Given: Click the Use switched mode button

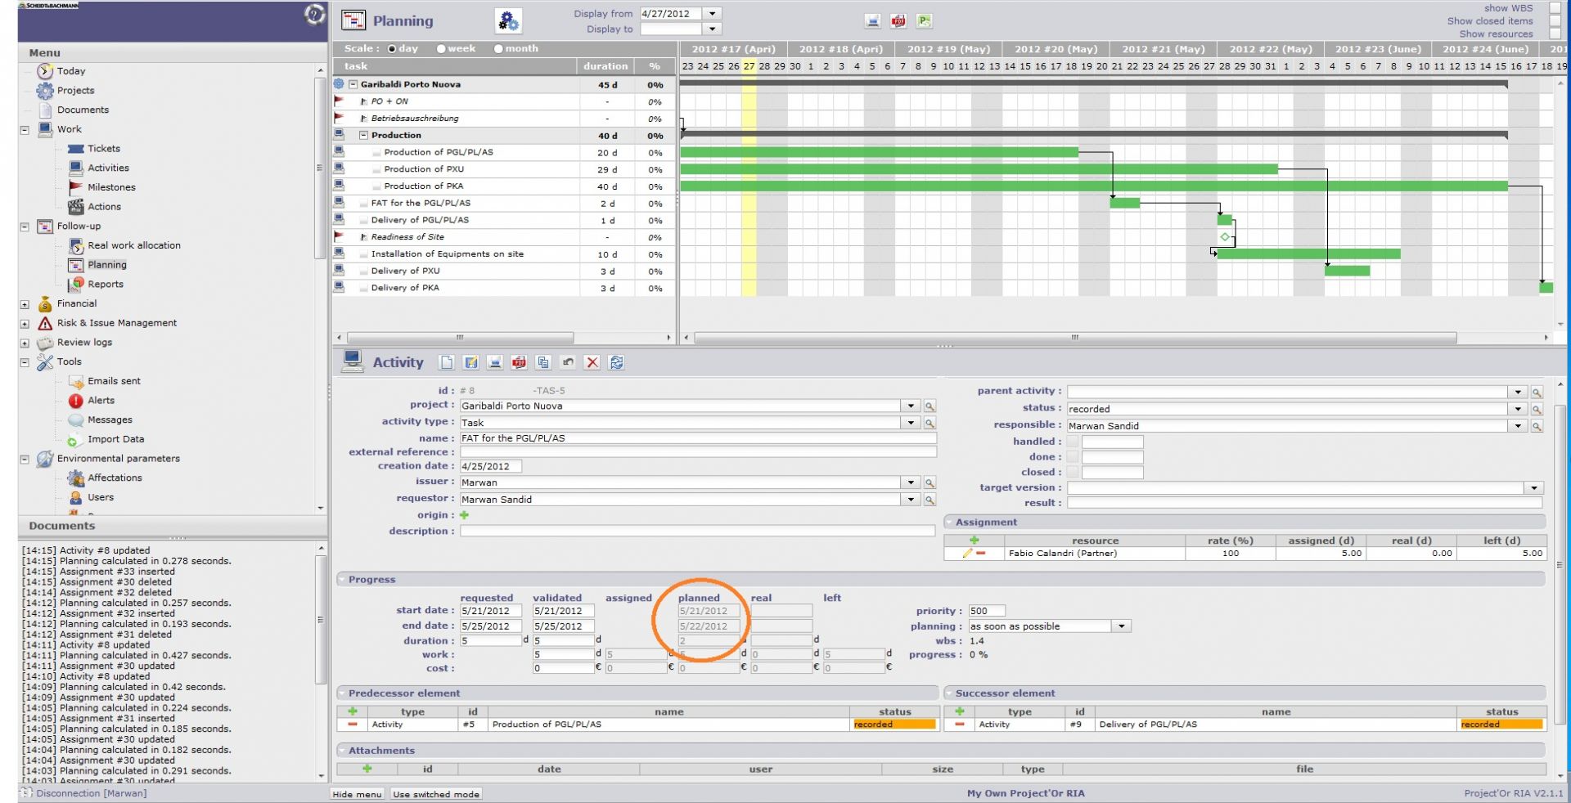Looking at the screenshot, I should (435, 794).
